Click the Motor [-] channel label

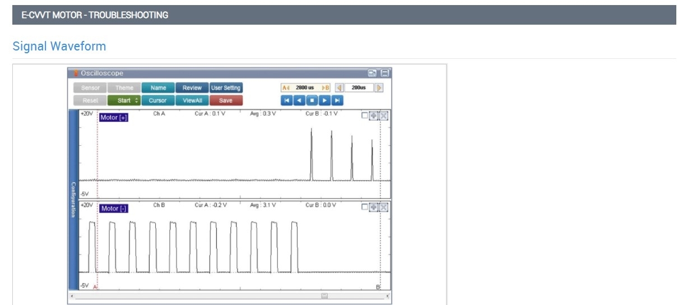click(x=114, y=209)
